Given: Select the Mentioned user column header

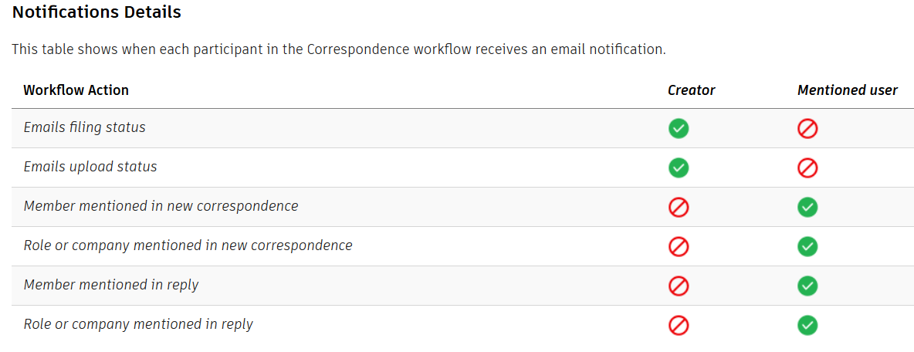Looking at the screenshot, I should click(848, 90).
